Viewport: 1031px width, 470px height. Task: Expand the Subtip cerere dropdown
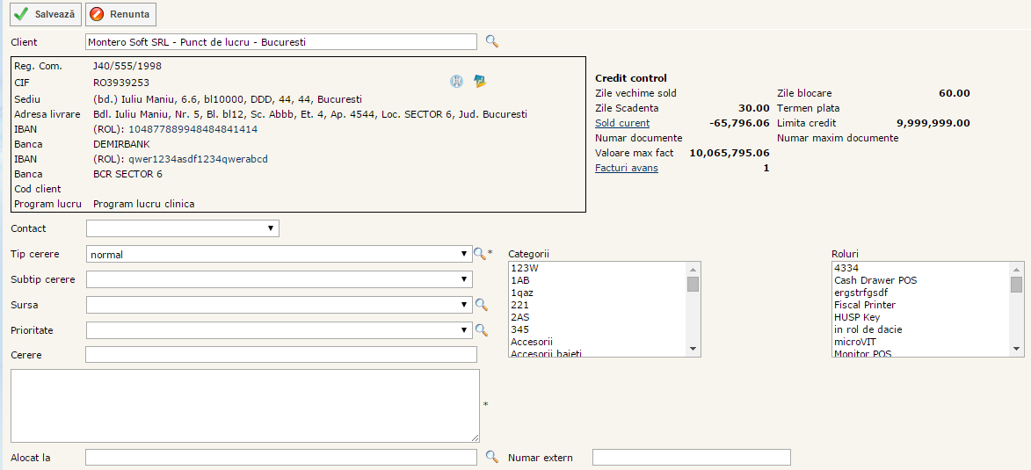pos(279,279)
